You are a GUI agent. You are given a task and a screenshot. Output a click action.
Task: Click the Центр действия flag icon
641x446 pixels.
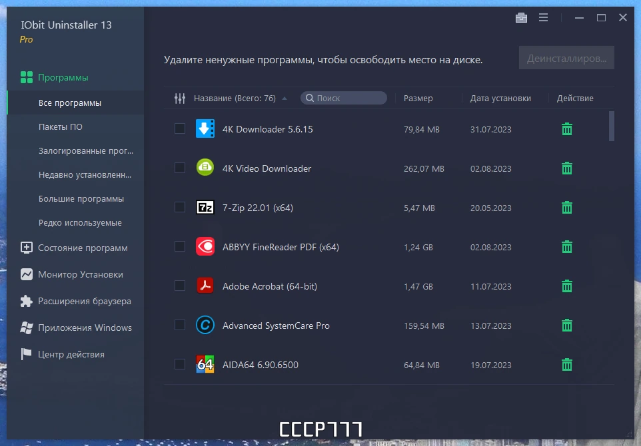pos(27,354)
